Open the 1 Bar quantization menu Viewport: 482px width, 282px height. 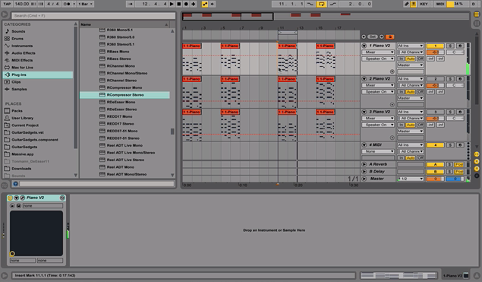(85, 4)
